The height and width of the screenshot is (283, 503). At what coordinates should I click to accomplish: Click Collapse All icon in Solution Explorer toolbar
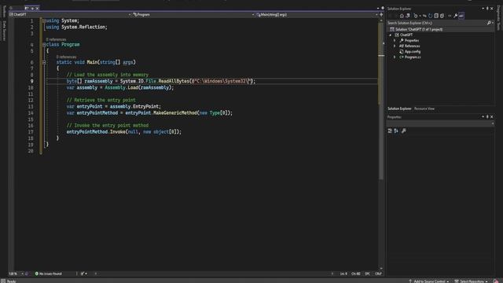pyautogui.click(x=436, y=16)
